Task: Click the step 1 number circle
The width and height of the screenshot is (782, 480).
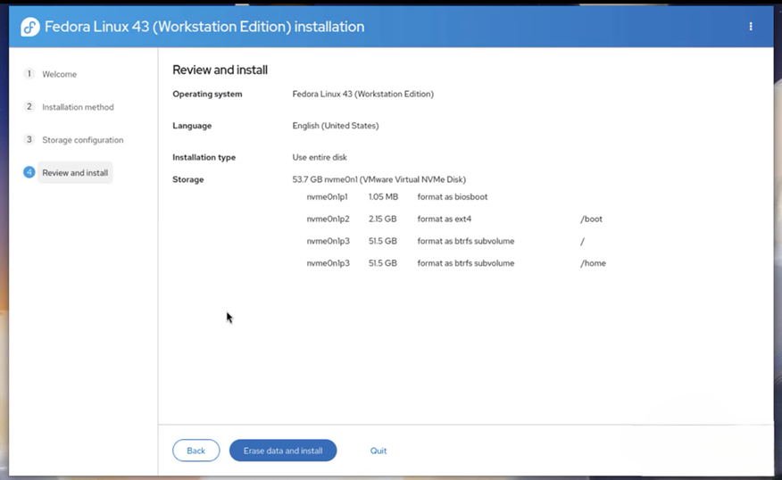Action: 29,74
